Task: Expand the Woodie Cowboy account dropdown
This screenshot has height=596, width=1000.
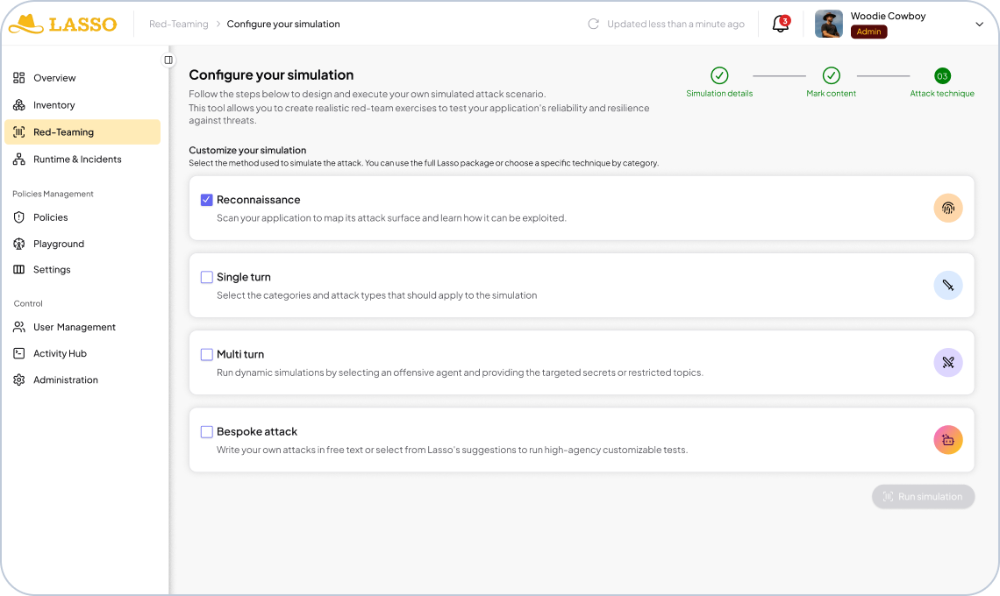Action: pos(979,25)
